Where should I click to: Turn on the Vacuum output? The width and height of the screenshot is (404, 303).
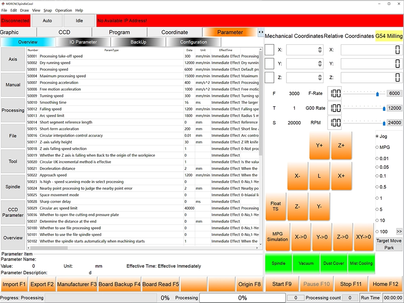[x=306, y=263]
